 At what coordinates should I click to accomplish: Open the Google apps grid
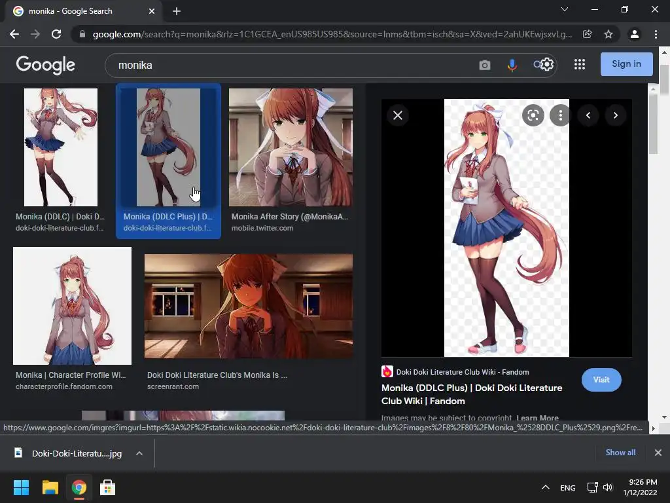tap(580, 65)
